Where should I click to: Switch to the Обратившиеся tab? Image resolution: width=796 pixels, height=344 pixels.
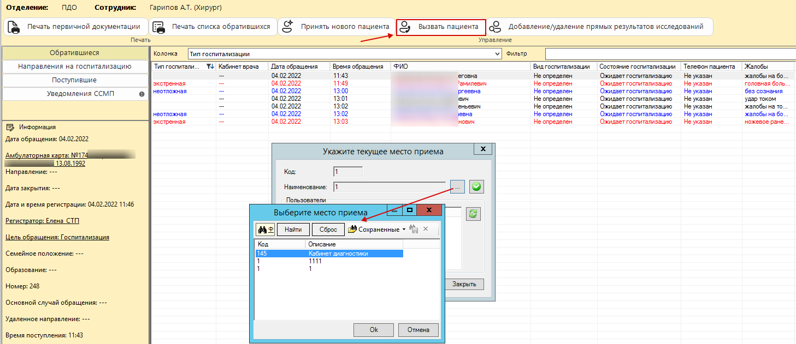74,53
